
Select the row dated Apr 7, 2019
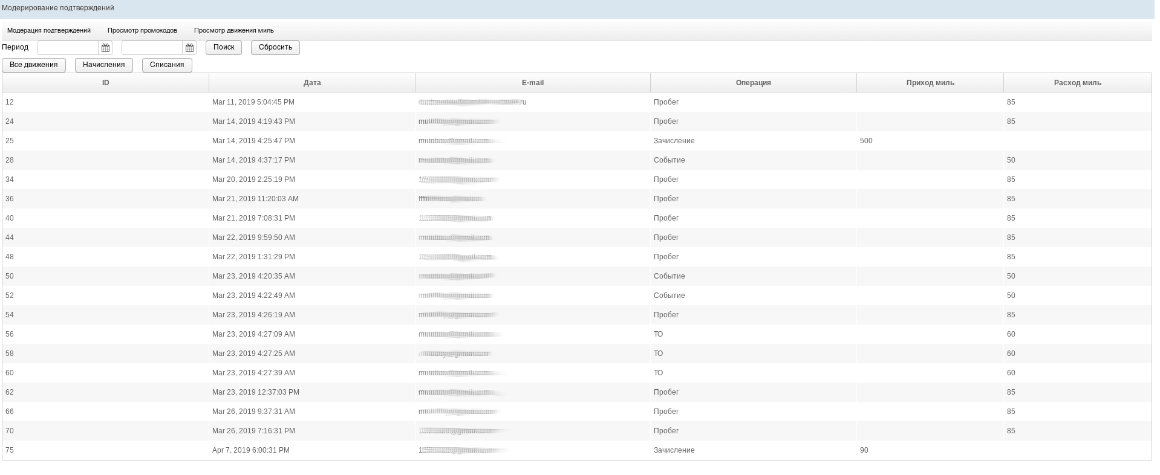[251, 450]
